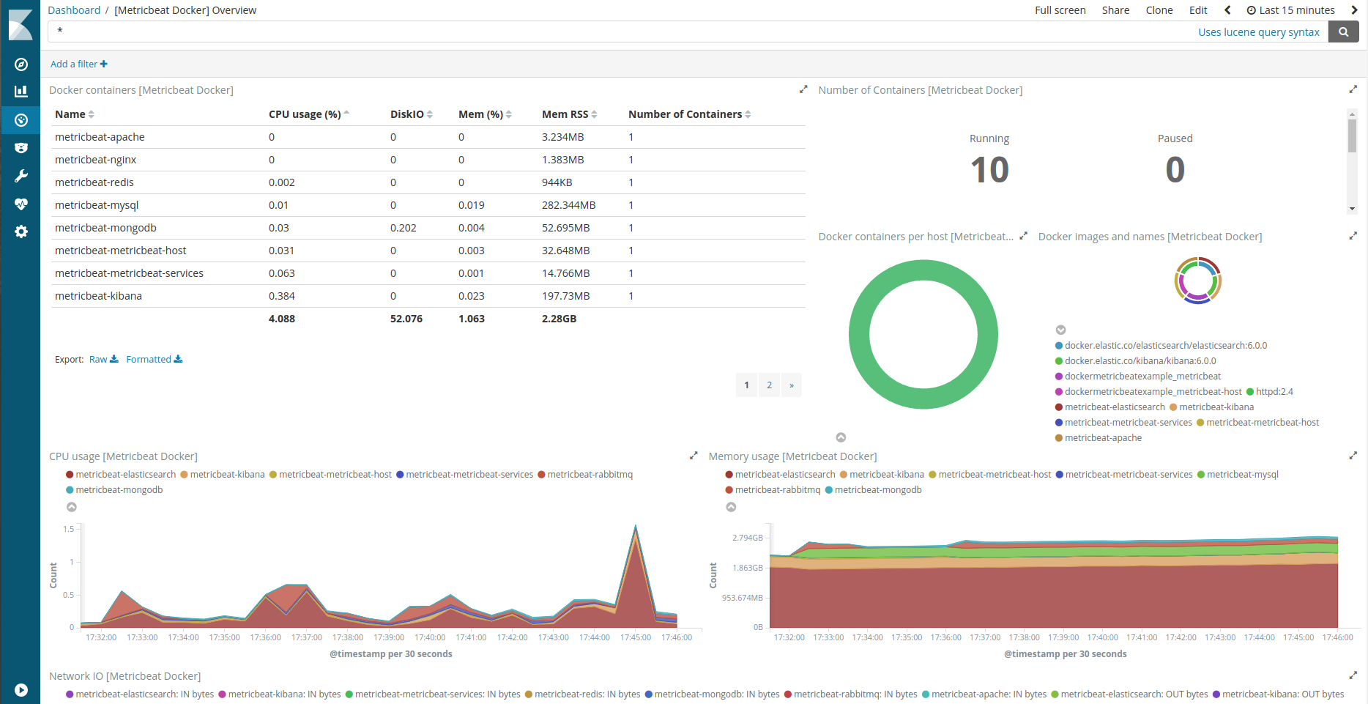The width and height of the screenshot is (1368, 704).
Task: Maximize the Network IO panel
Action: tap(1353, 675)
